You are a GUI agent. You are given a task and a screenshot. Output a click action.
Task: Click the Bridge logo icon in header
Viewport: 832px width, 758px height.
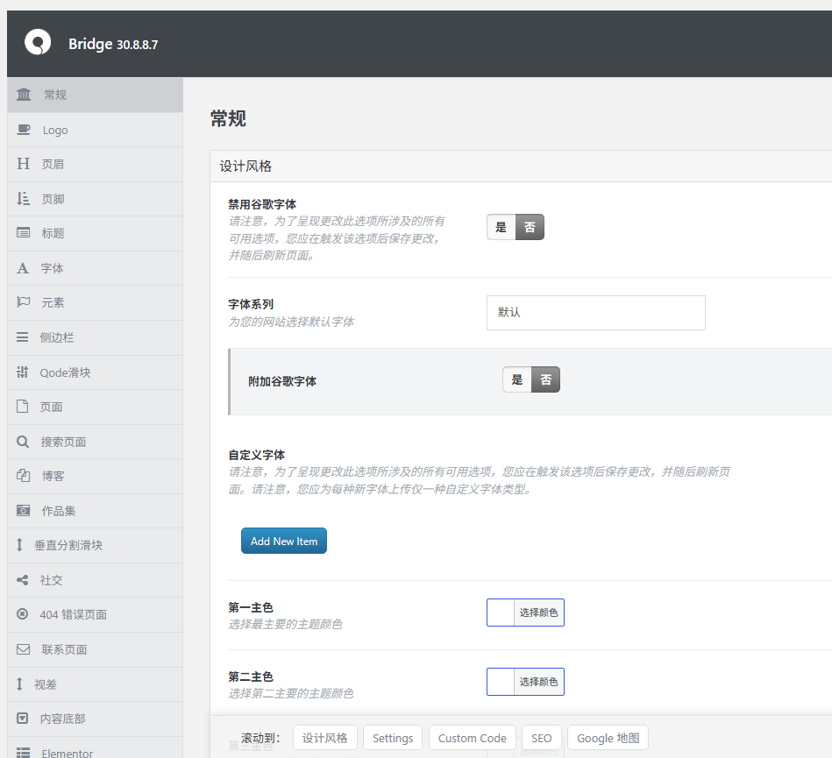38,42
